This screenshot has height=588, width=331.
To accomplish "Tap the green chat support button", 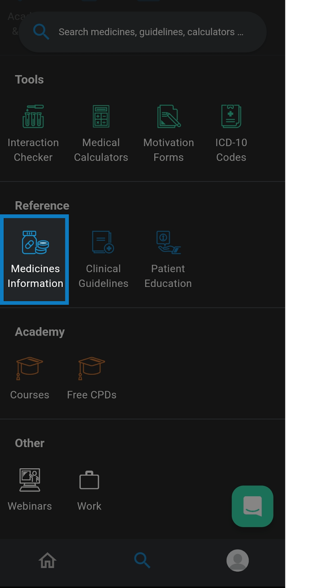I will 253,506.
